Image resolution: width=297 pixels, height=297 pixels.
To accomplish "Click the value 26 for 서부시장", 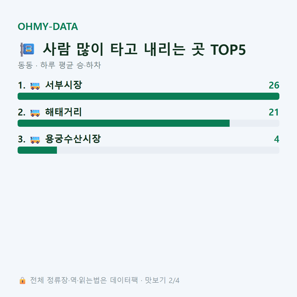I will (274, 86).
